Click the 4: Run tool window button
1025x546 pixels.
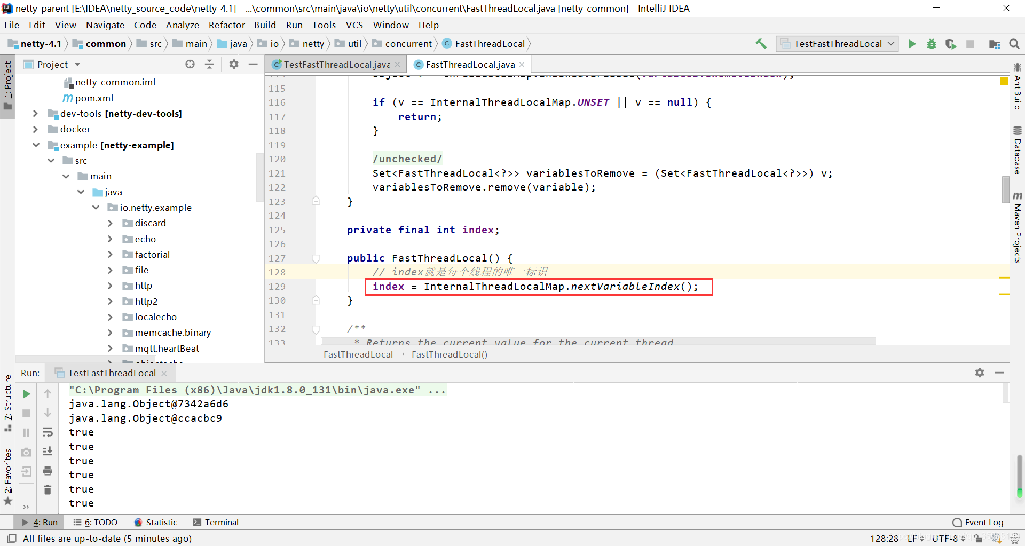pos(40,522)
